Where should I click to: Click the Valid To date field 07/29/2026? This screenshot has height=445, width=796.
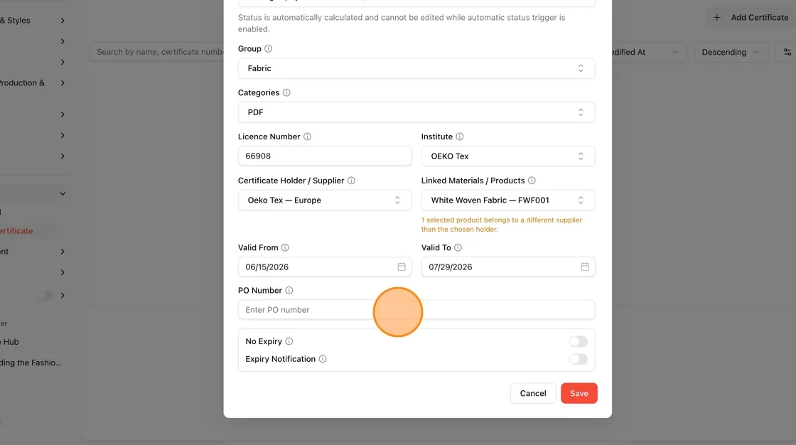[508, 267]
